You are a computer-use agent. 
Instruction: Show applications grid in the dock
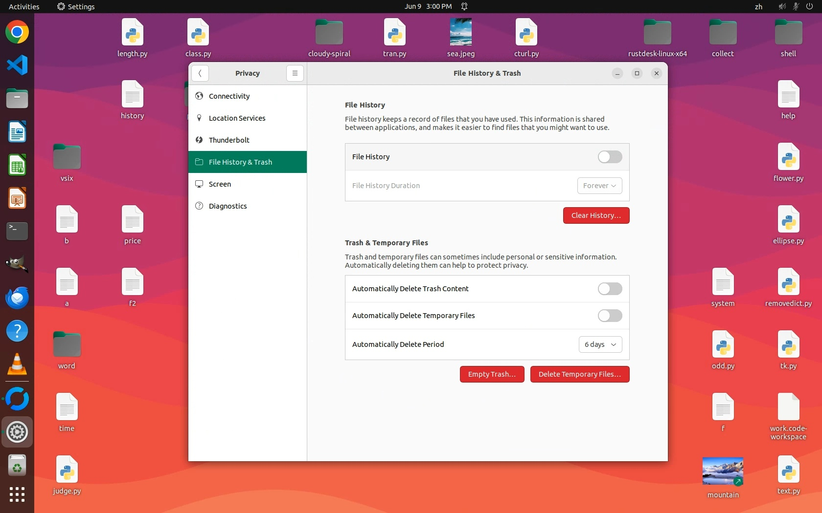click(17, 494)
